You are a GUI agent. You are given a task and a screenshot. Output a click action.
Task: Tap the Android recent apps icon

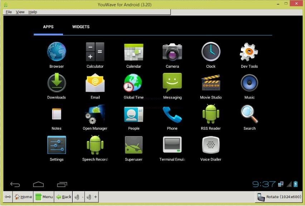(x=62, y=184)
